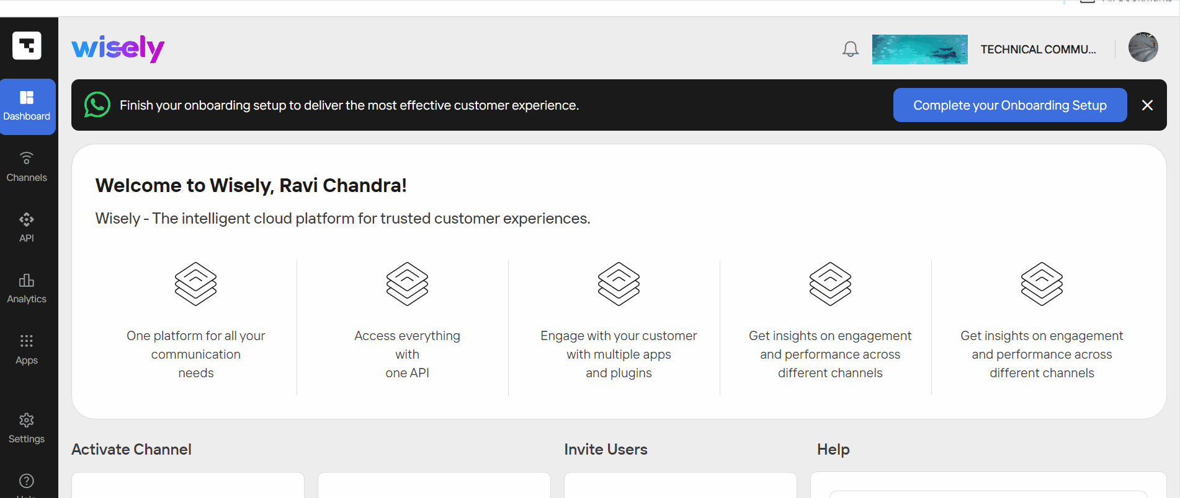Open the Channels sidebar section
1180x498 pixels.
pyautogui.click(x=27, y=167)
